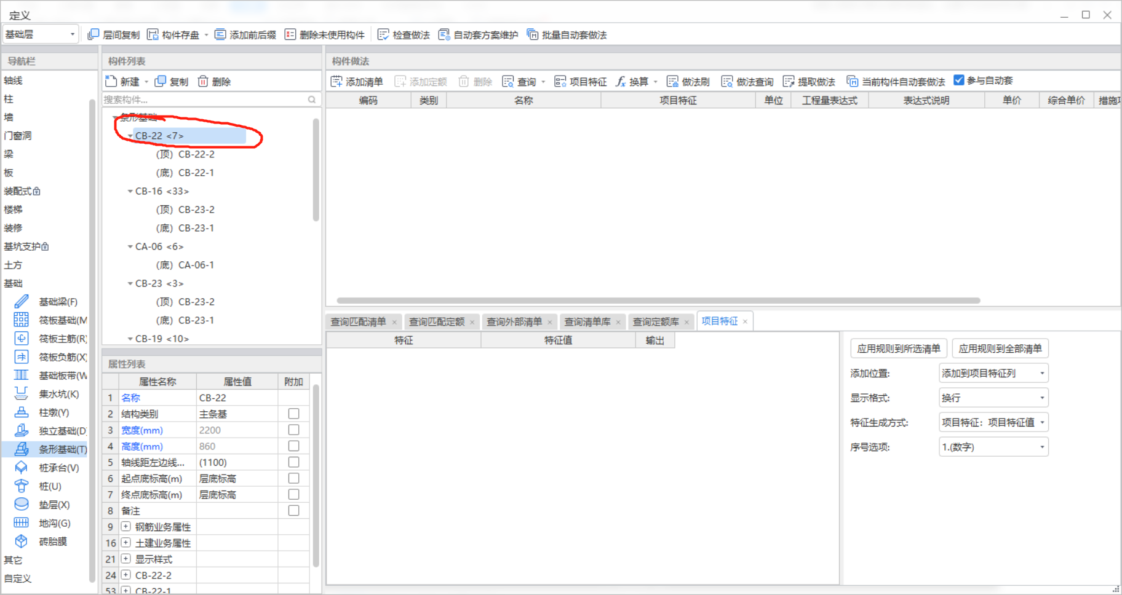The image size is (1122, 595).
Task: Expand 钢筋业务属性 property group
Action: pyautogui.click(x=125, y=527)
